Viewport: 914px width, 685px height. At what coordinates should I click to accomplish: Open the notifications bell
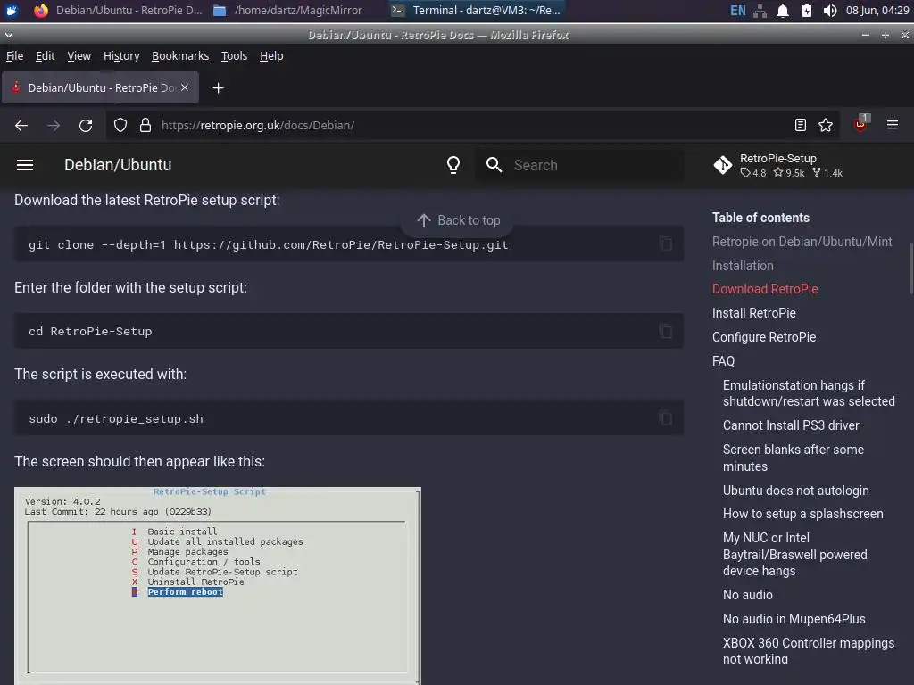coord(783,11)
